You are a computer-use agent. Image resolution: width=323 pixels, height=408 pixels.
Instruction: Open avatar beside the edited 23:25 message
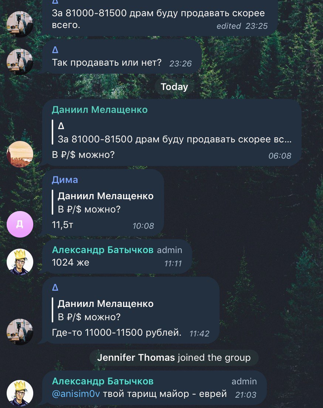click(x=20, y=24)
